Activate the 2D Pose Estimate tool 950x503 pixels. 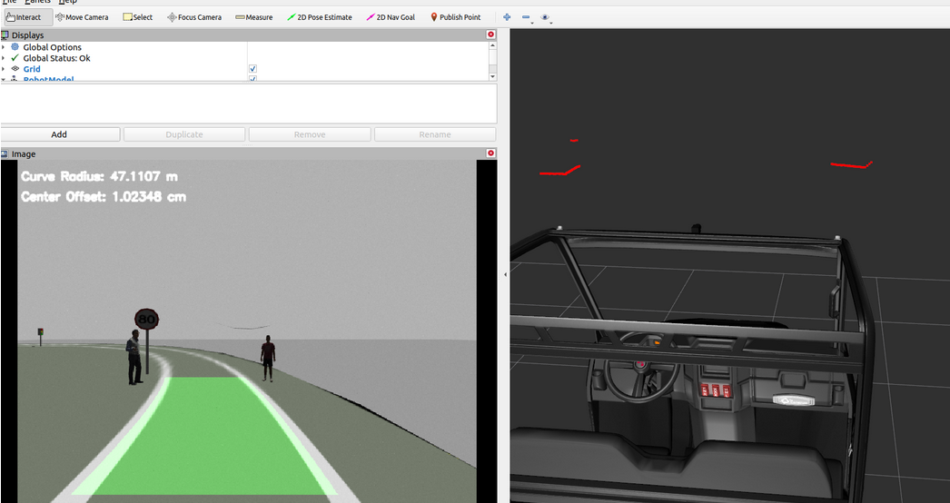coord(319,17)
